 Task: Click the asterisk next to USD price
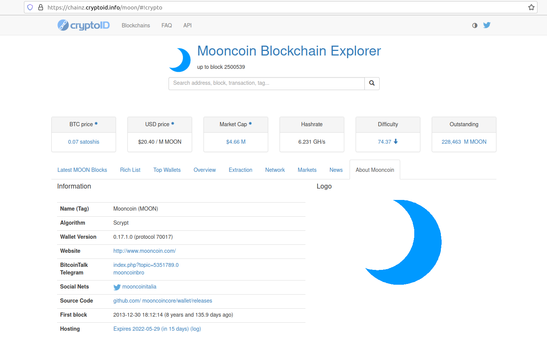[x=173, y=124]
